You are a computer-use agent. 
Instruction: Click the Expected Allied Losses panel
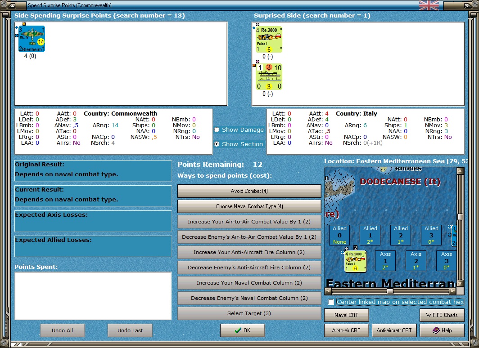point(93,246)
